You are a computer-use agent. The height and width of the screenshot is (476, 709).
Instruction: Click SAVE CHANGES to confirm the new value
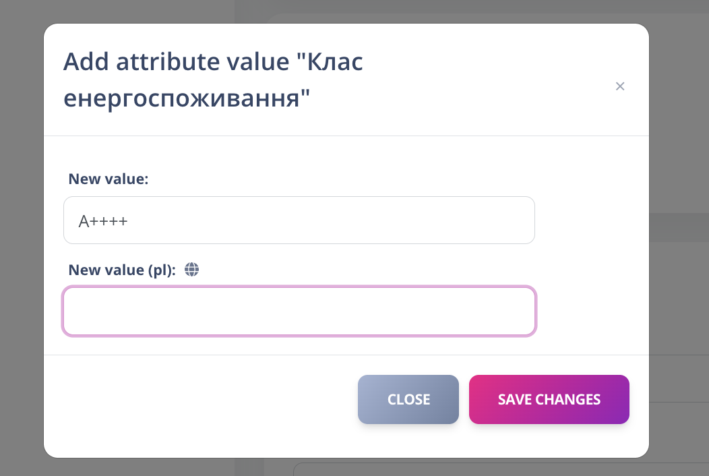click(549, 399)
